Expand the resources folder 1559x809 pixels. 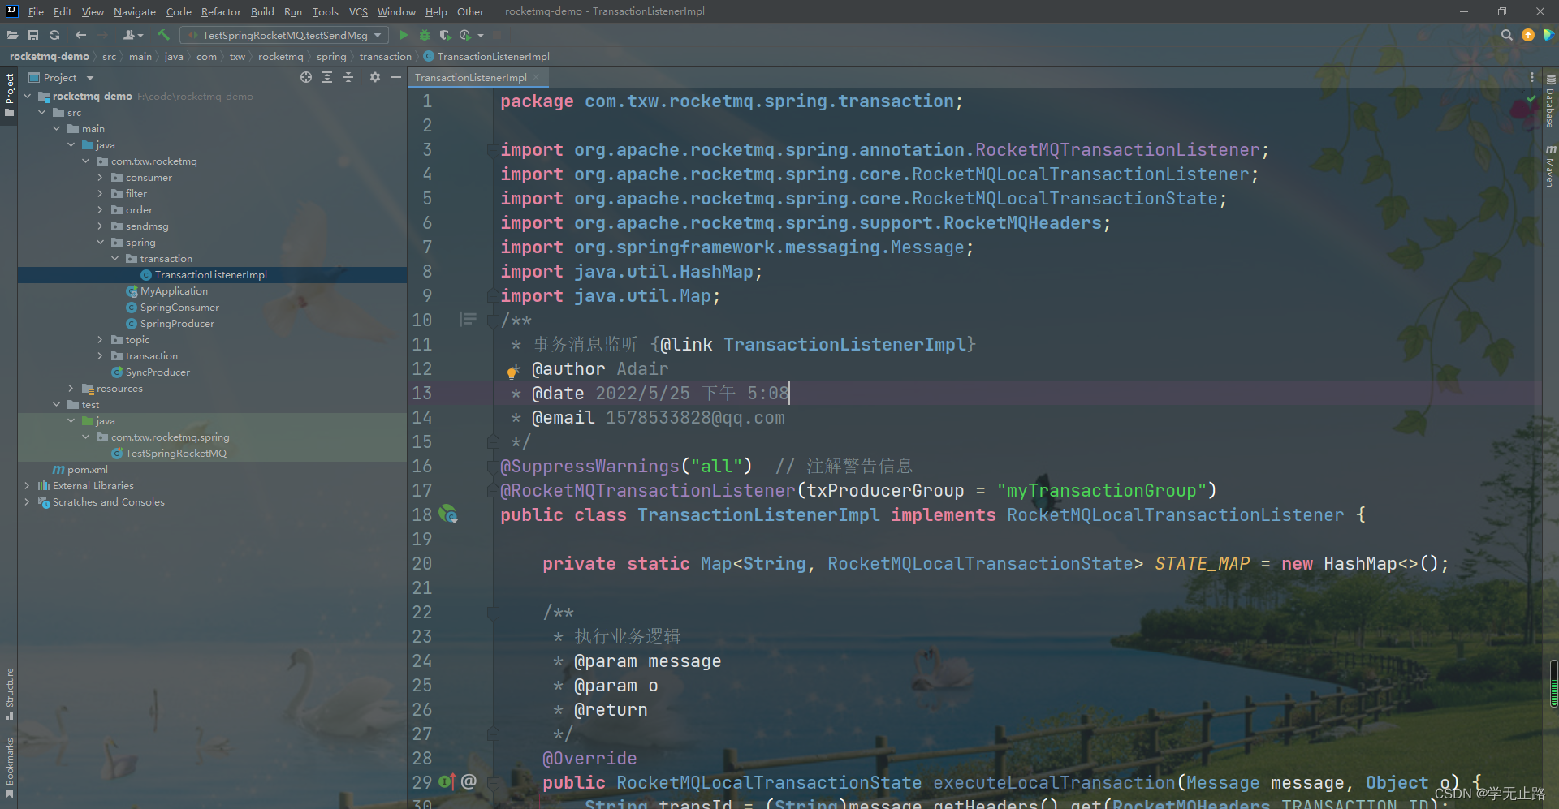tap(71, 388)
